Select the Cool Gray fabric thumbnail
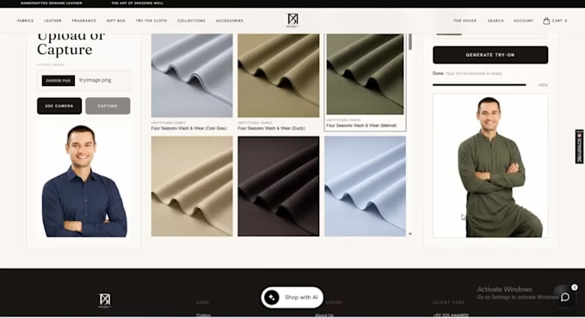This screenshot has height=318, width=585. coord(192,76)
